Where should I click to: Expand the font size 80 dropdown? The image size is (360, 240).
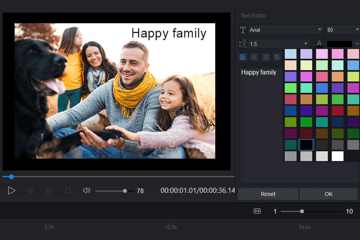coord(357,30)
